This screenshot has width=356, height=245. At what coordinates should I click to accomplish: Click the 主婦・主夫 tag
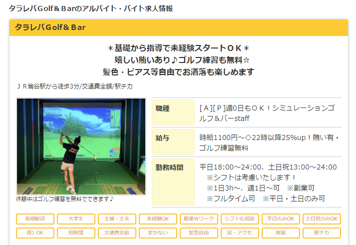click(x=117, y=219)
